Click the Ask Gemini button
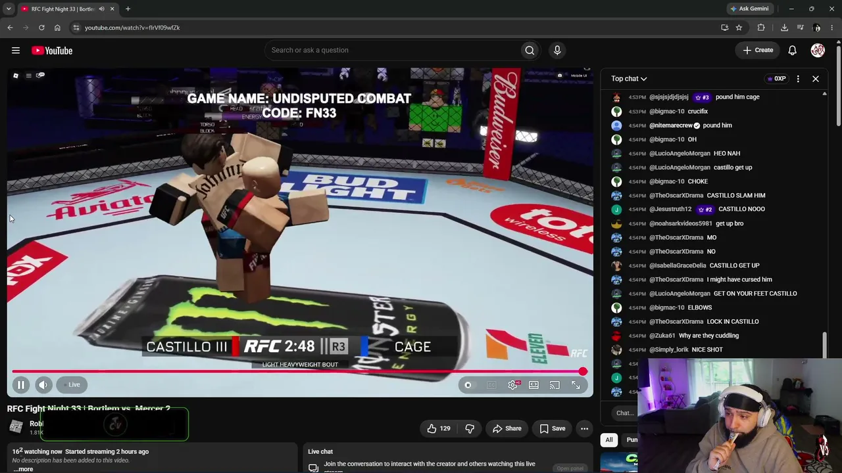Viewport: 842px width, 473px height. point(749,9)
